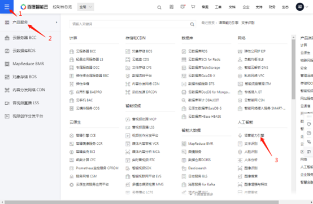Click the magnifier inside the product search box
313x204 pixels.
point(192,24)
